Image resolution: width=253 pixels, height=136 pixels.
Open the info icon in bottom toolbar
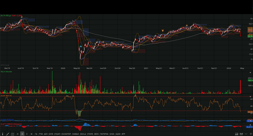coord(3,134)
